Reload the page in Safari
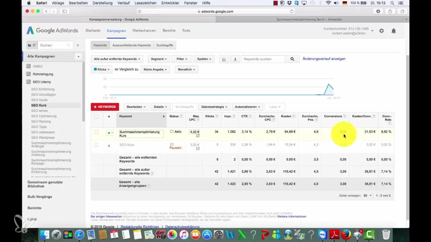 coord(292,11)
